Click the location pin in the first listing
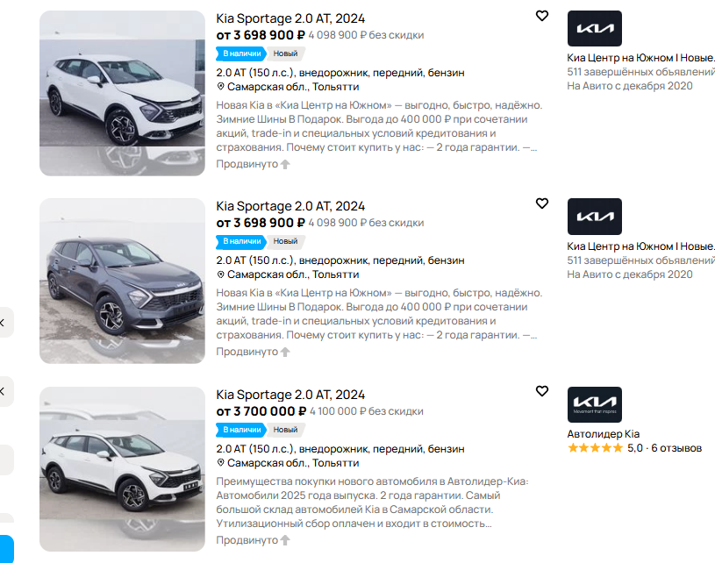The height and width of the screenshot is (563, 715). pyautogui.click(x=221, y=87)
